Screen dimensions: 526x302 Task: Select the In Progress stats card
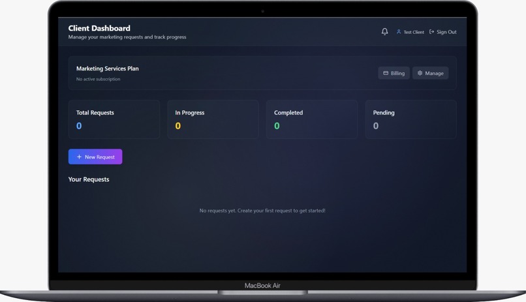(x=213, y=119)
